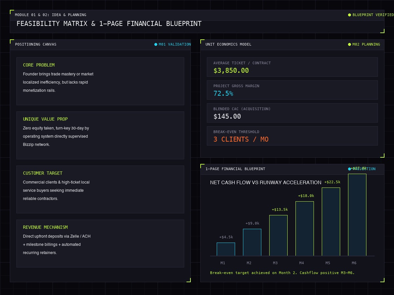Click the +$9.0k bar value label
Viewport: 394px width, 295px height.
pyautogui.click(x=252, y=223)
